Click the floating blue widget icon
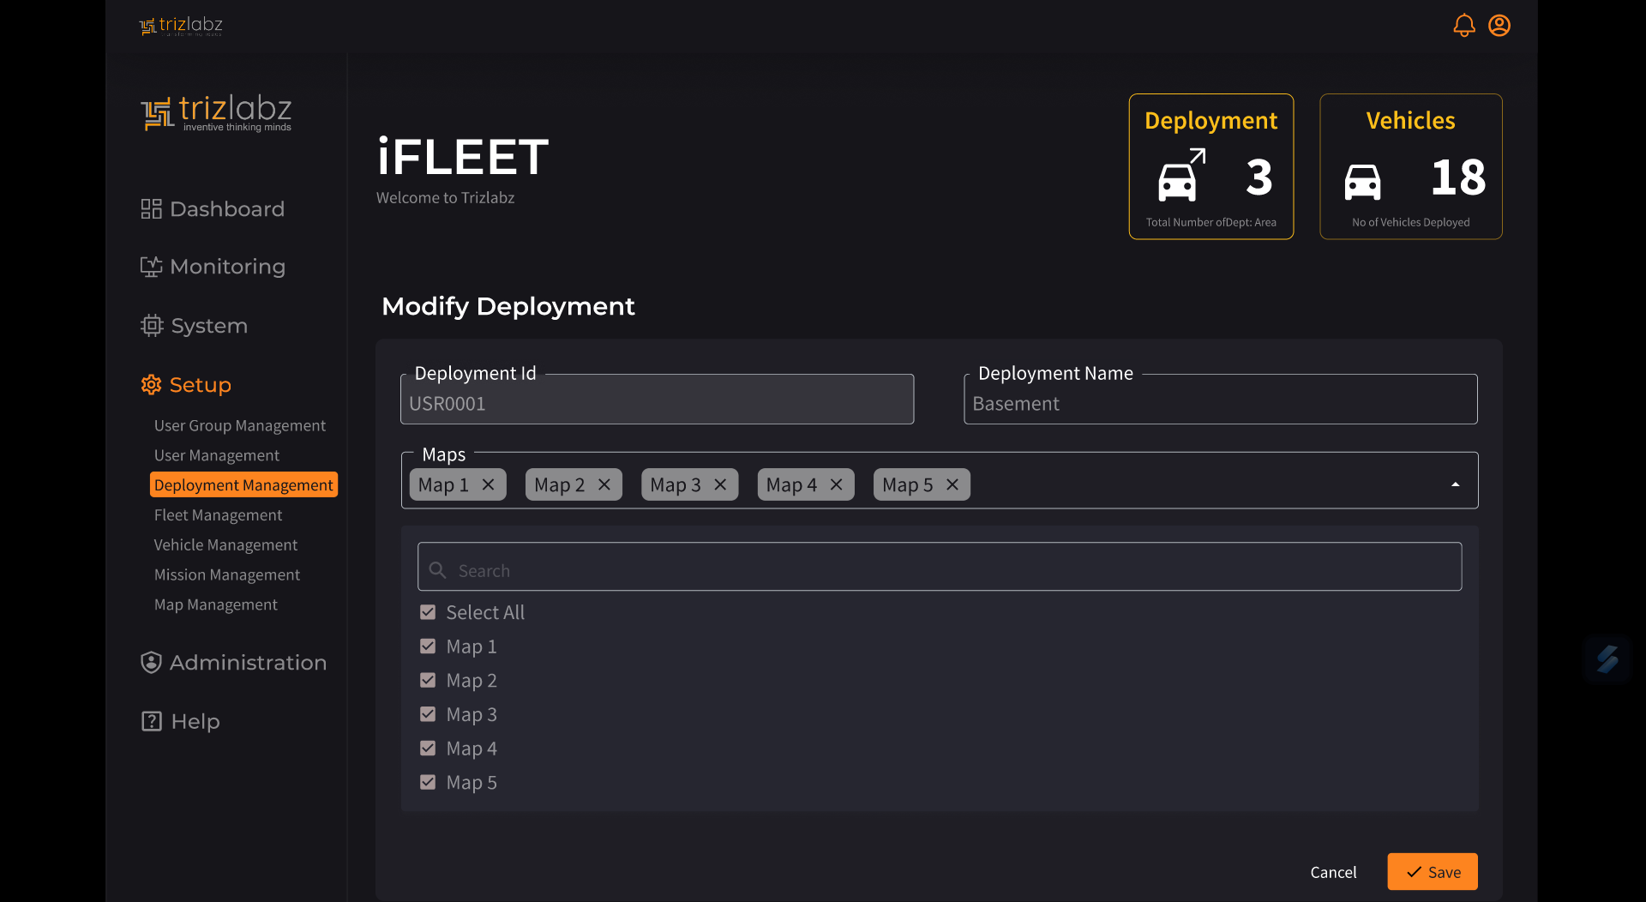The width and height of the screenshot is (1646, 902). tap(1607, 658)
